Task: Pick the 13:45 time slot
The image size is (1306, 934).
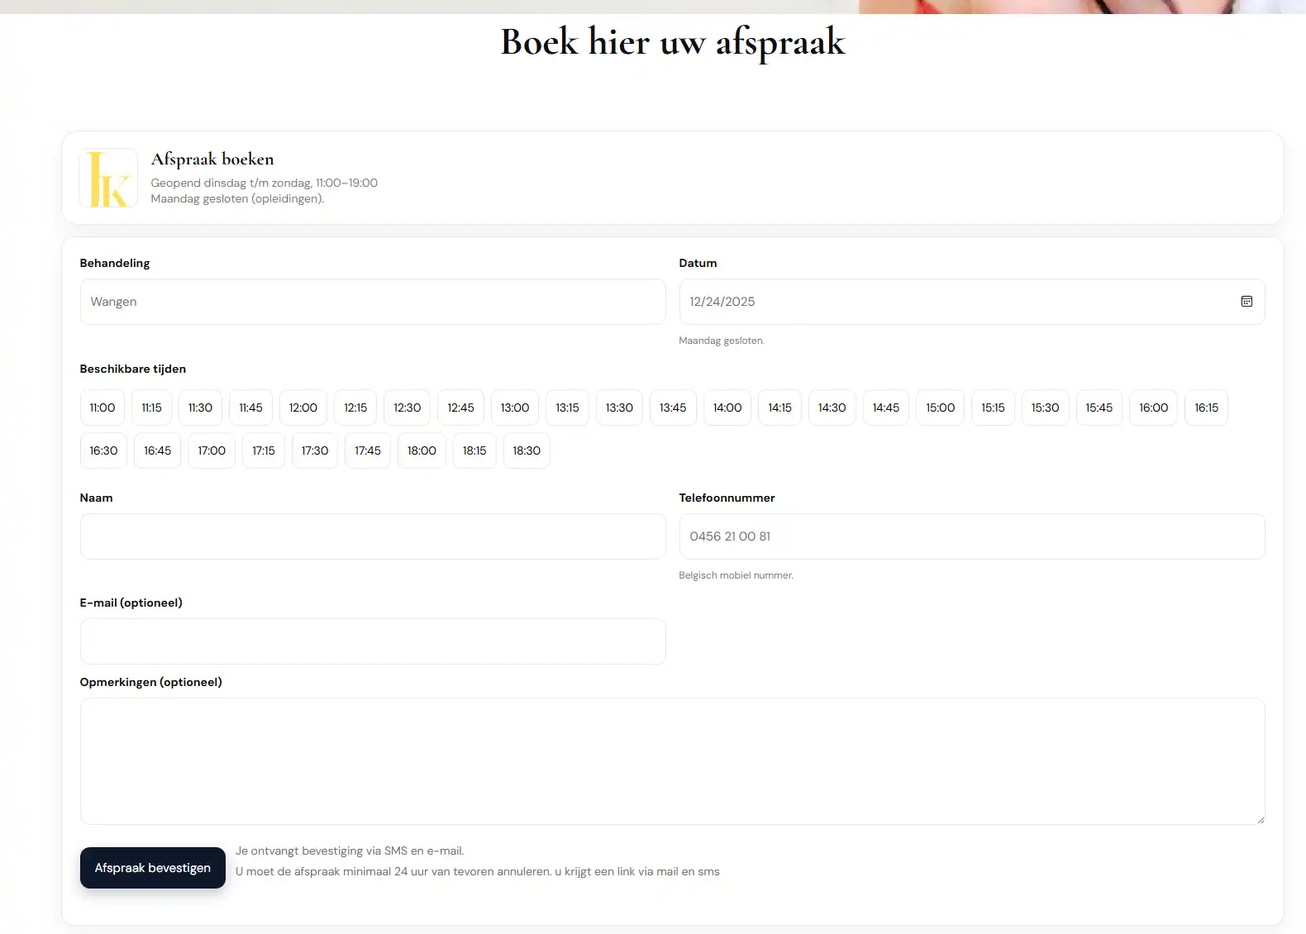Action: click(673, 407)
